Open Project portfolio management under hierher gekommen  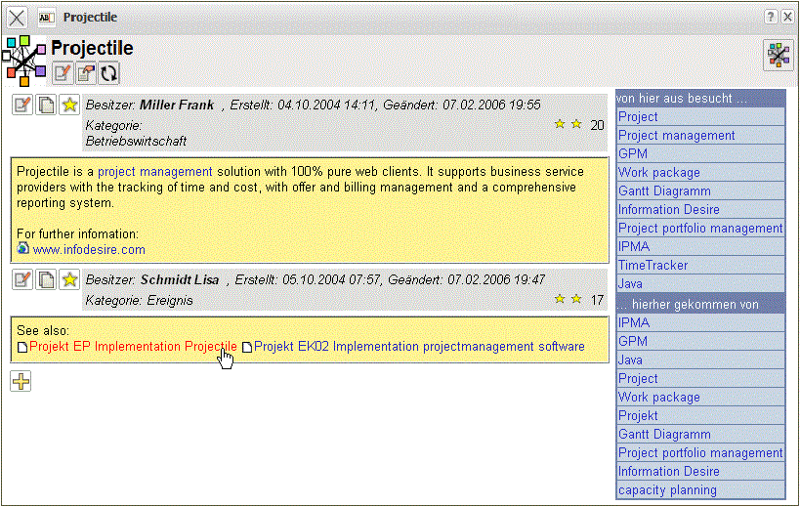tap(700, 452)
